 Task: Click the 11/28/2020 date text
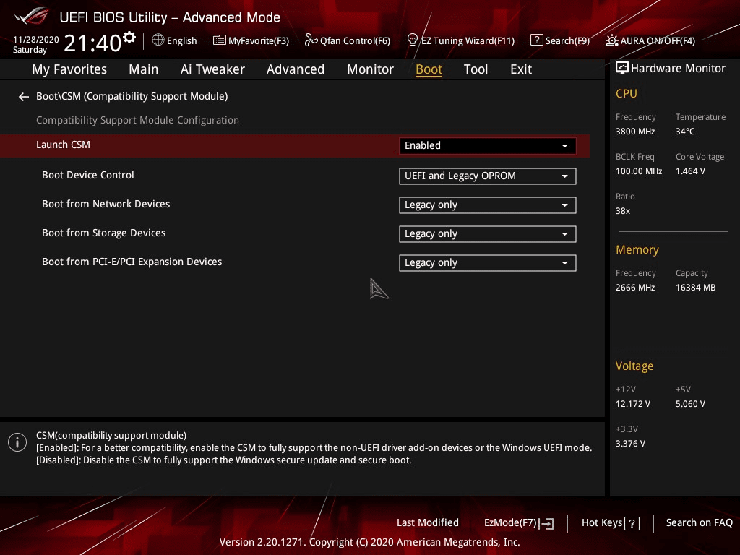[36, 40]
